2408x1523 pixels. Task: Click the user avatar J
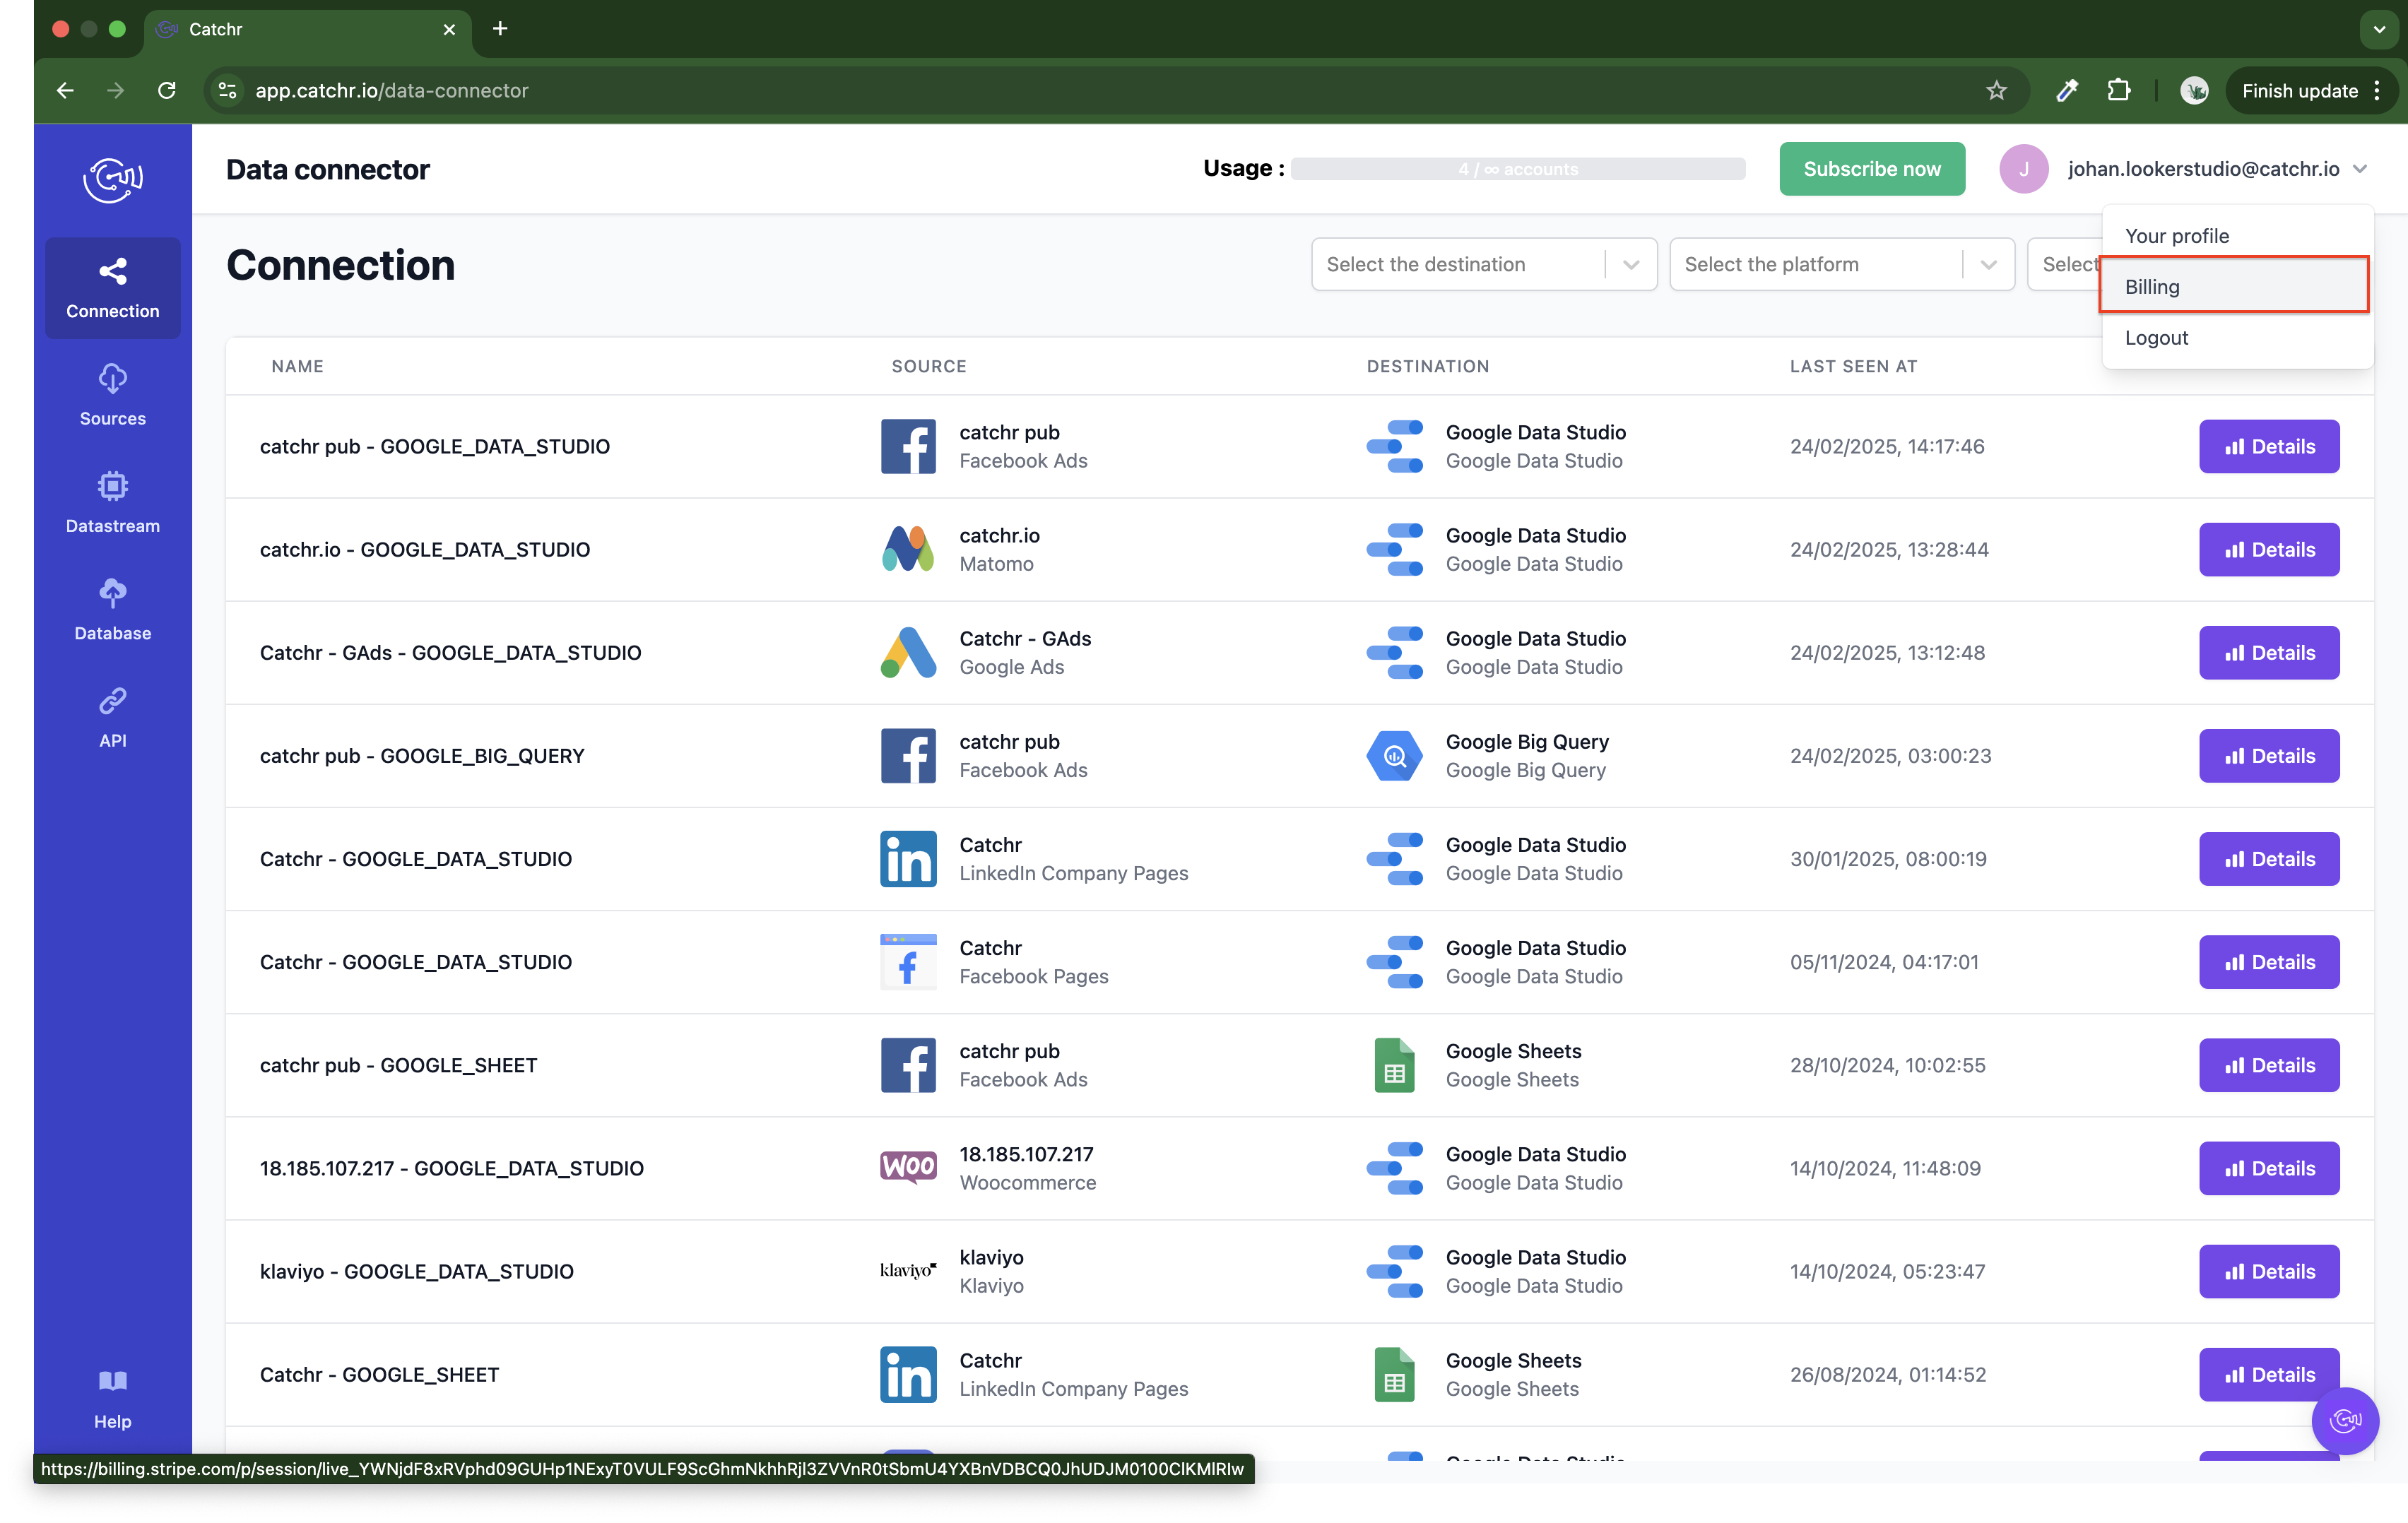pyautogui.click(x=2023, y=169)
